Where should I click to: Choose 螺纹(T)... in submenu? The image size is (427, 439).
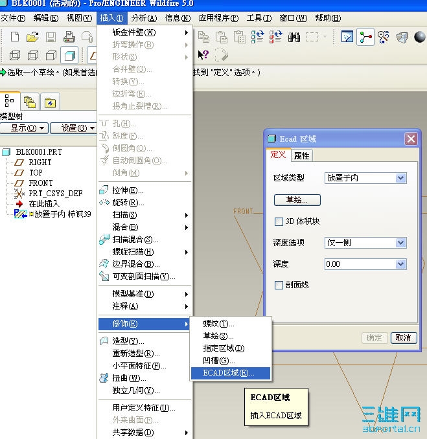tap(230, 324)
